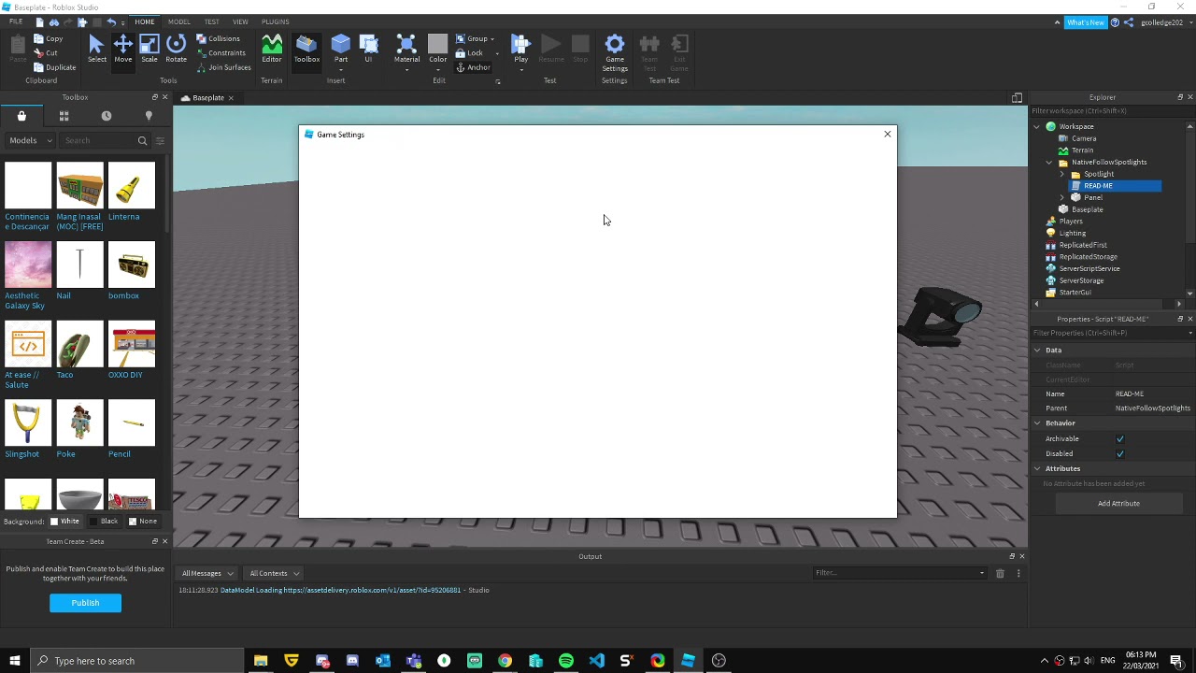Click the Undo arrow in quick access bar
Screen dimensions: 1196x673
click(111, 21)
